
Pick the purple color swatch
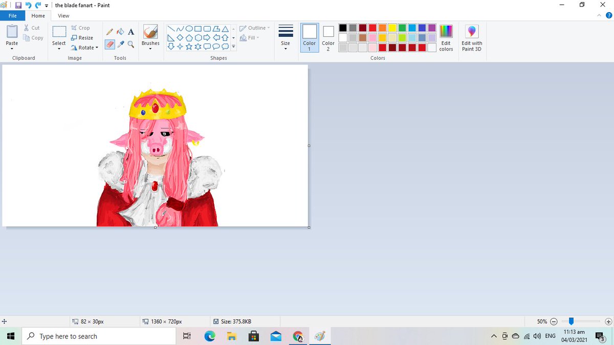pyautogui.click(x=432, y=28)
